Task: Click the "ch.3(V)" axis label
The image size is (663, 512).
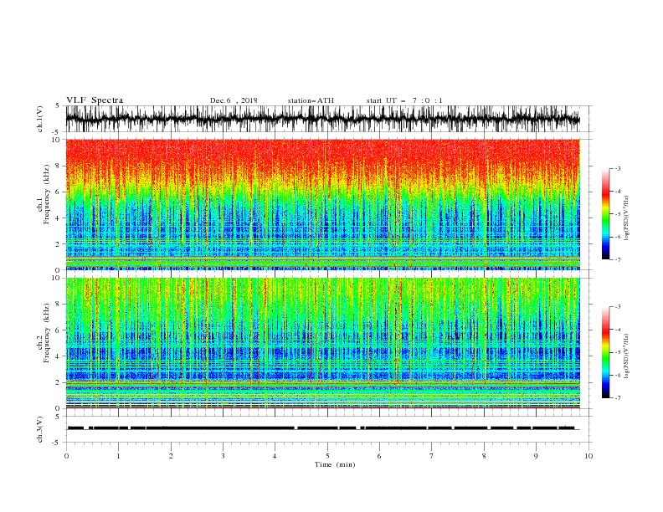Action: pos(40,429)
